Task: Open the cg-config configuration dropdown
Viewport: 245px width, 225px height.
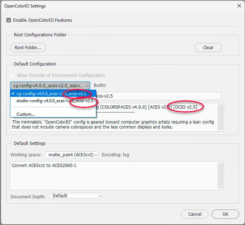Action: [50, 85]
